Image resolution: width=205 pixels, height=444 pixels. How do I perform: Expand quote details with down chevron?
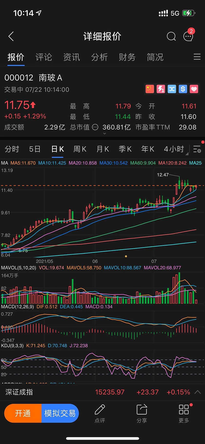[x=104, y=134]
